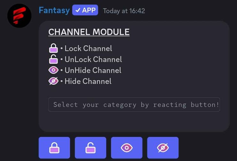The width and height of the screenshot is (237, 161).
Task: Click the closed padlock emoji beside Lock Channel
Action: point(53,48)
